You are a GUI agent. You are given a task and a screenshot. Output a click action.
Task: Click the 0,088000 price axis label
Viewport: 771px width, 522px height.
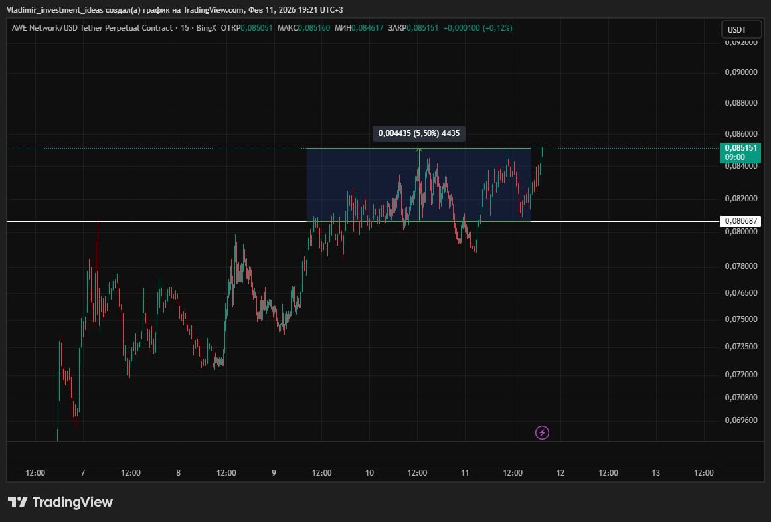[741, 103]
